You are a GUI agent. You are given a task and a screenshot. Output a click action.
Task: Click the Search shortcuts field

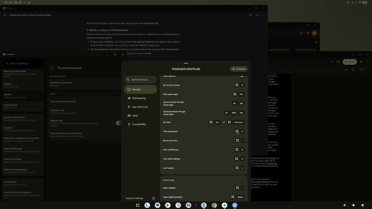(x=140, y=80)
